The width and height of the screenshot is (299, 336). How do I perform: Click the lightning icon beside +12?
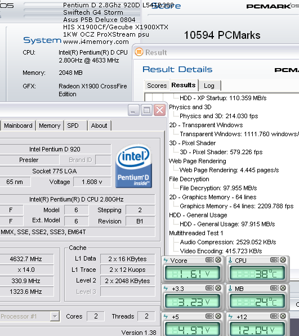[x=230, y=316]
